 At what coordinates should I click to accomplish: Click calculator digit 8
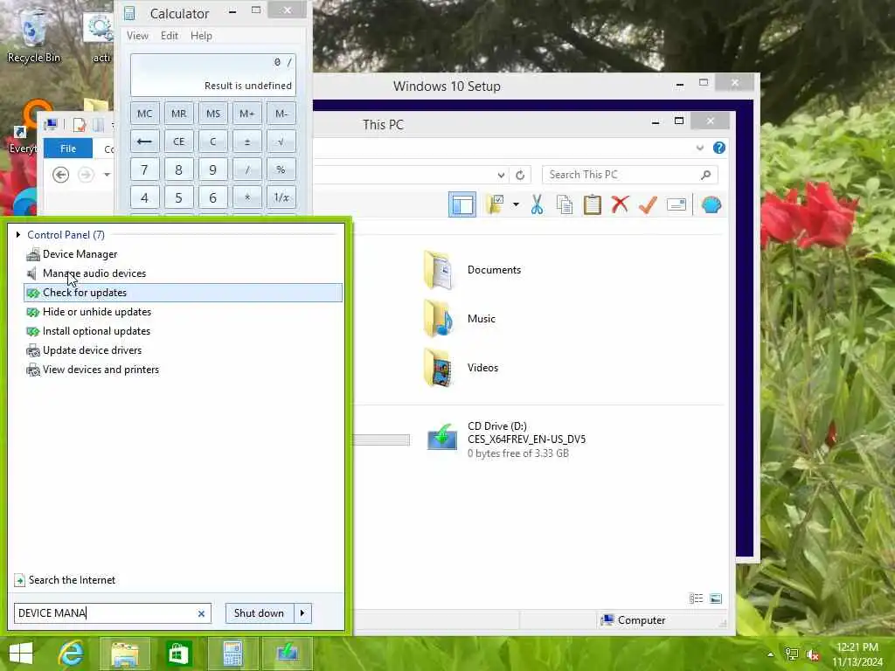tap(178, 169)
